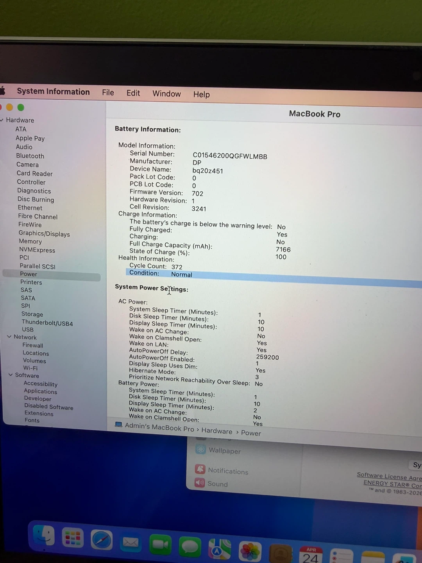Select Extensions under Software

point(39,413)
